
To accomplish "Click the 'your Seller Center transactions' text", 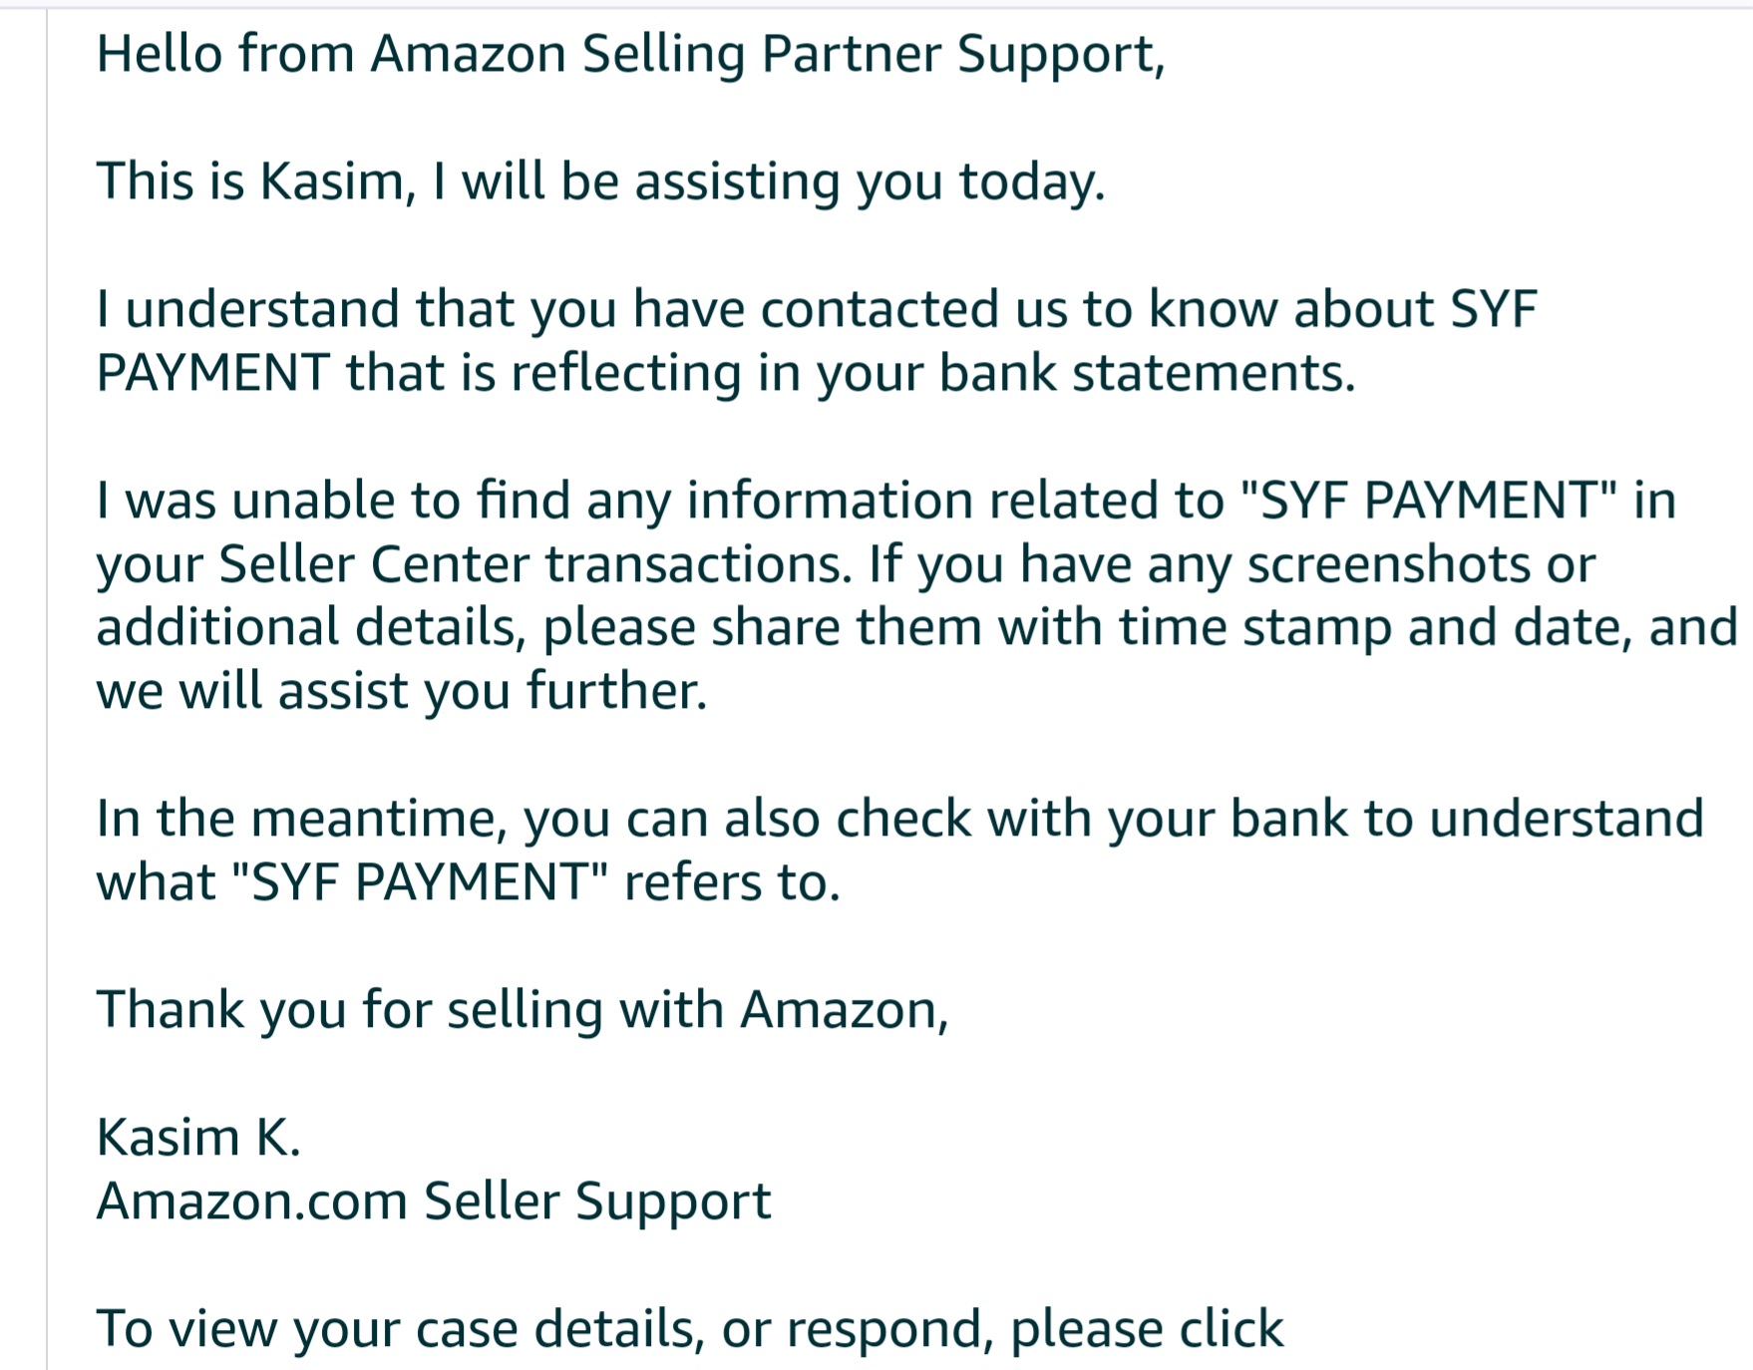I will pos(475,565).
